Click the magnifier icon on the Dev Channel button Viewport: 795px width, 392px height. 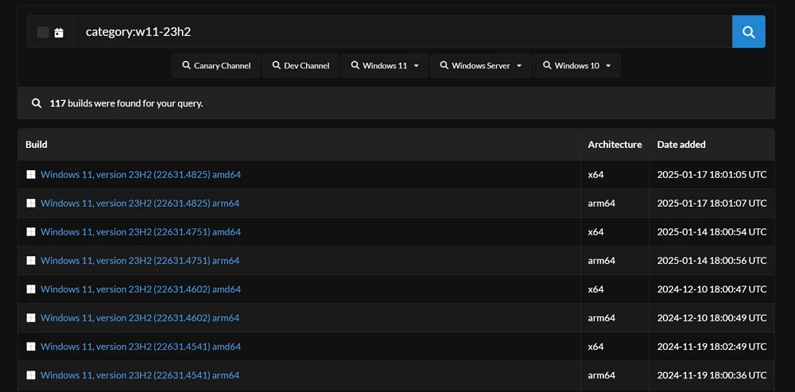tap(277, 65)
